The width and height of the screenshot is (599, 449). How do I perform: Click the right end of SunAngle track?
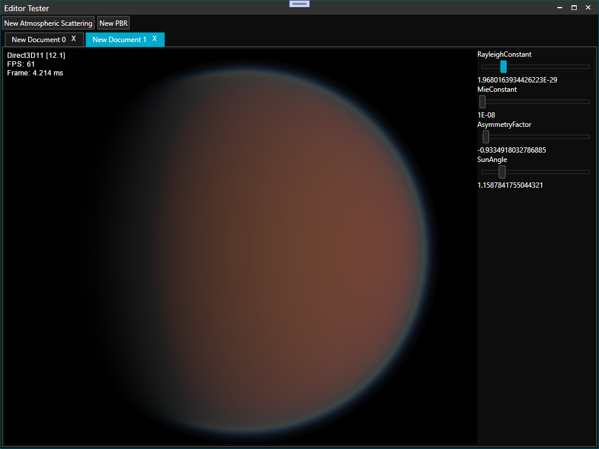pyautogui.click(x=587, y=172)
